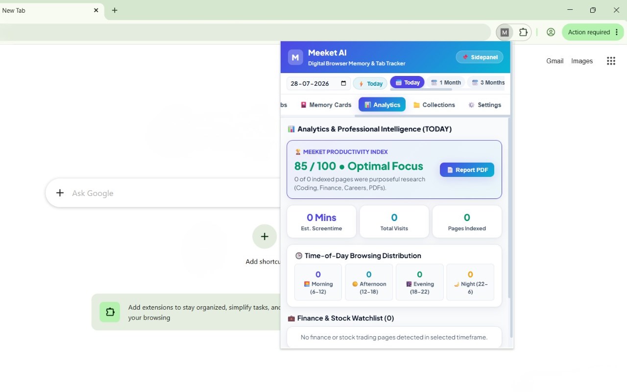The height and width of the screenshot is (392, 627).
Task: Open the Chrome profile avatar icon
Action: [551, 32]
